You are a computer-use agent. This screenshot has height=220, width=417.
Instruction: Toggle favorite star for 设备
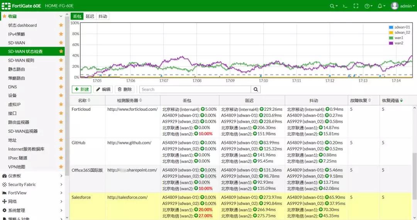(x=61, y=95)
